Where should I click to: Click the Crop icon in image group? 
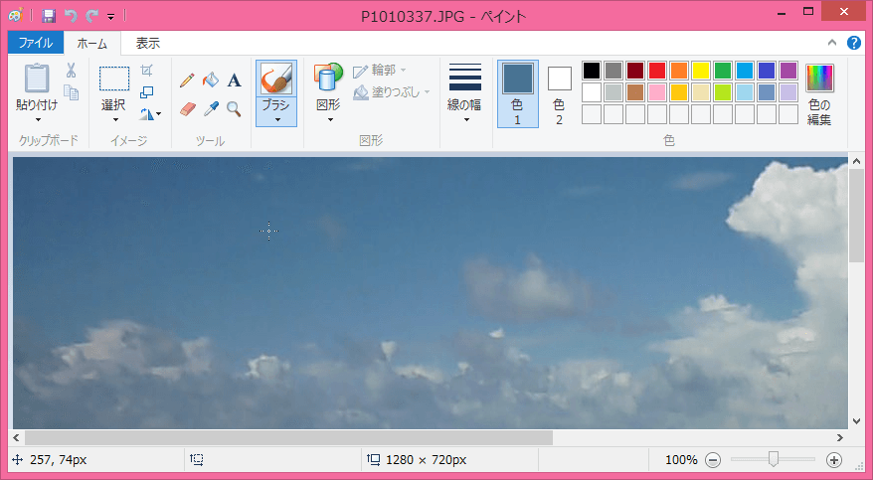tap(146, 71)
